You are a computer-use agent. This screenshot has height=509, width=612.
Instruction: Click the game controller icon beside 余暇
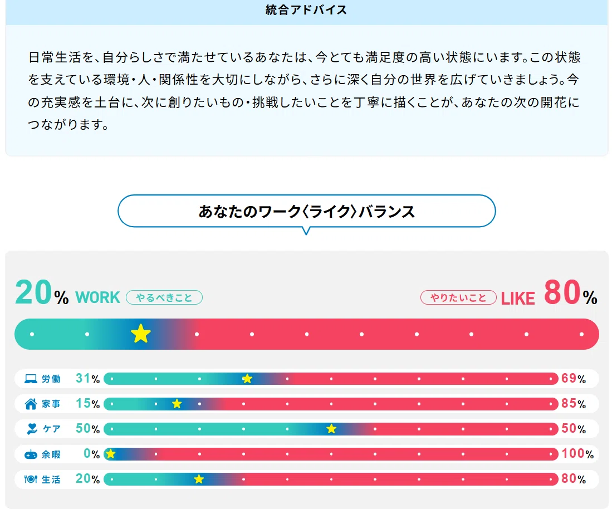pos(31,454)
